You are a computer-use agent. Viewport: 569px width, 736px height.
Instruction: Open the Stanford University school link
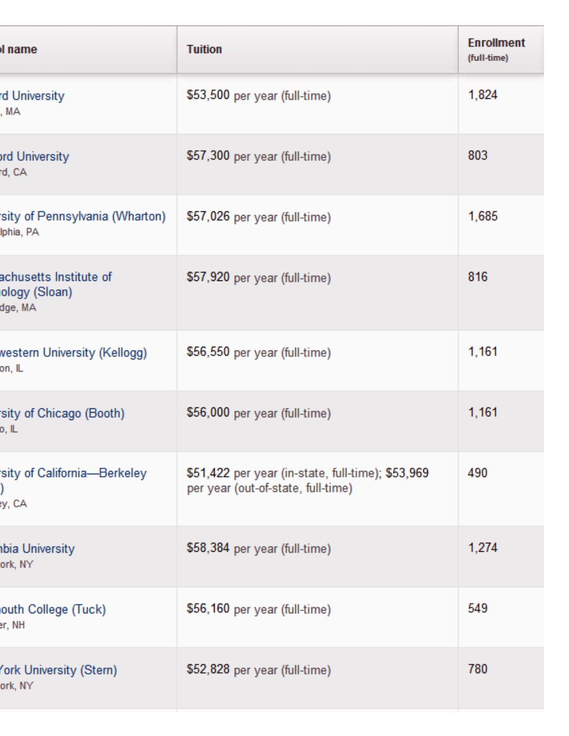point(35,157)
